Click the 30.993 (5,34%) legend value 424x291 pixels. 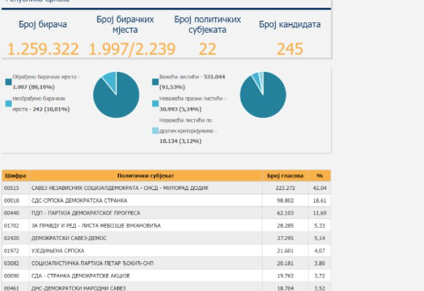coord(180,109)
